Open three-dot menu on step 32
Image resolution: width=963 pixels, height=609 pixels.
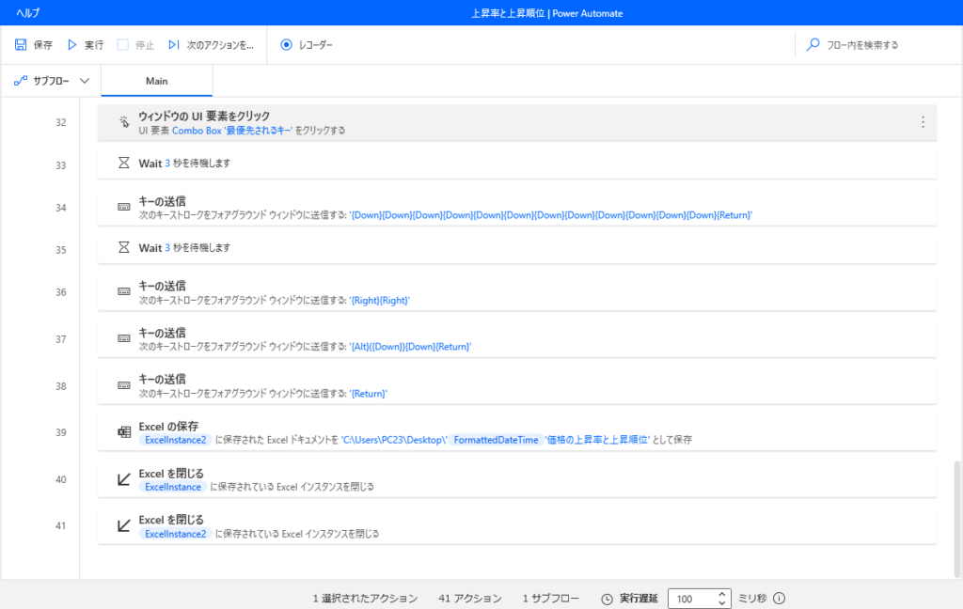click(x=923, y=122)
